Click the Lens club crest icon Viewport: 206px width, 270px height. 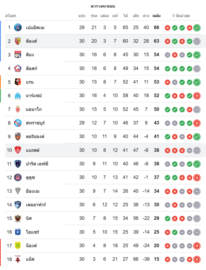(18, 41)
